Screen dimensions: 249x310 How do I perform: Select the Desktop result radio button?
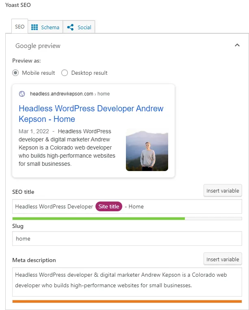pyautogui.click(x=65, y=73)
